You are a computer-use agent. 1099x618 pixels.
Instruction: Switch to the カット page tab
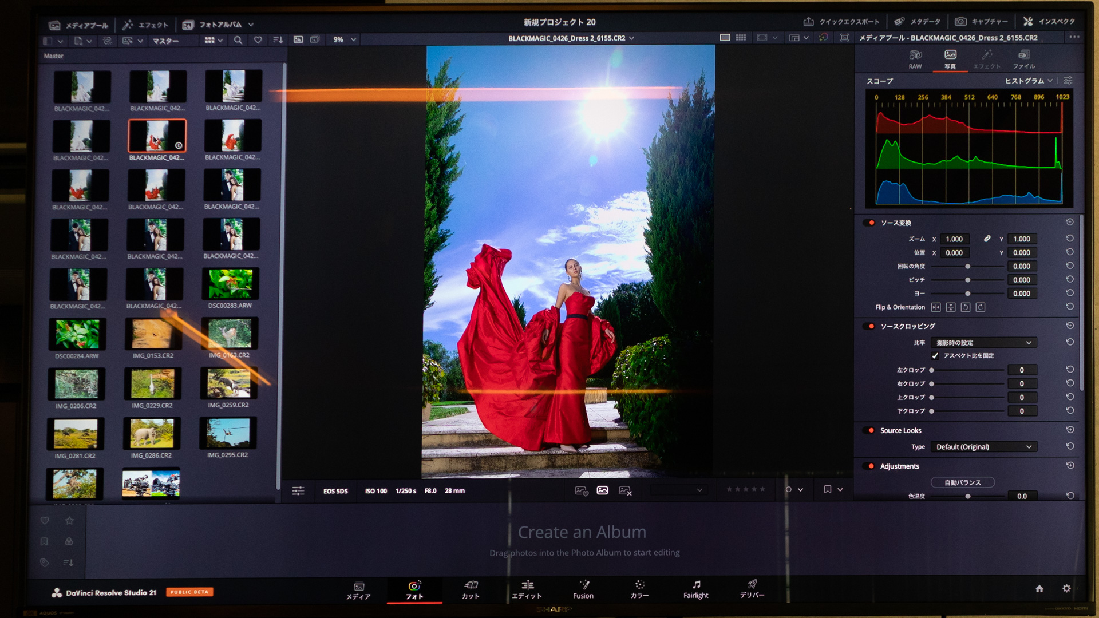coord(471,590)
